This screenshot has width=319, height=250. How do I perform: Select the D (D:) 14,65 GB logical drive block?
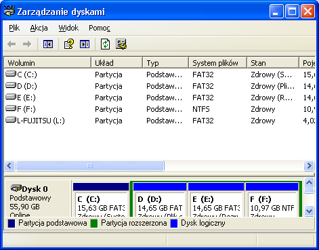click(x=160, y=200)
